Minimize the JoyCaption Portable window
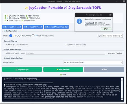Image resolution: width=127 pixels, height=104 pixels. coord(117,1)
